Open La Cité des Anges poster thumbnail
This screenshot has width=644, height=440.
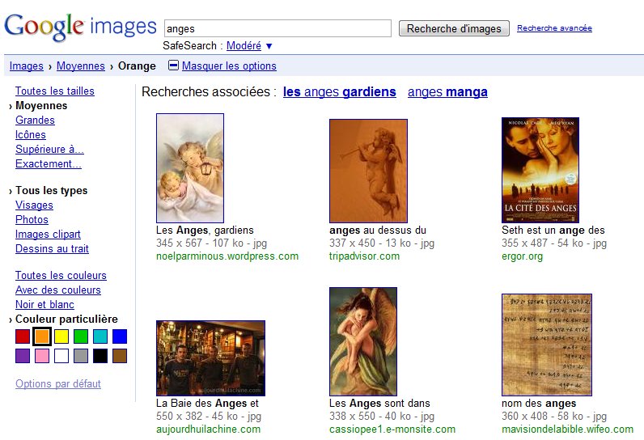(540, 170)
